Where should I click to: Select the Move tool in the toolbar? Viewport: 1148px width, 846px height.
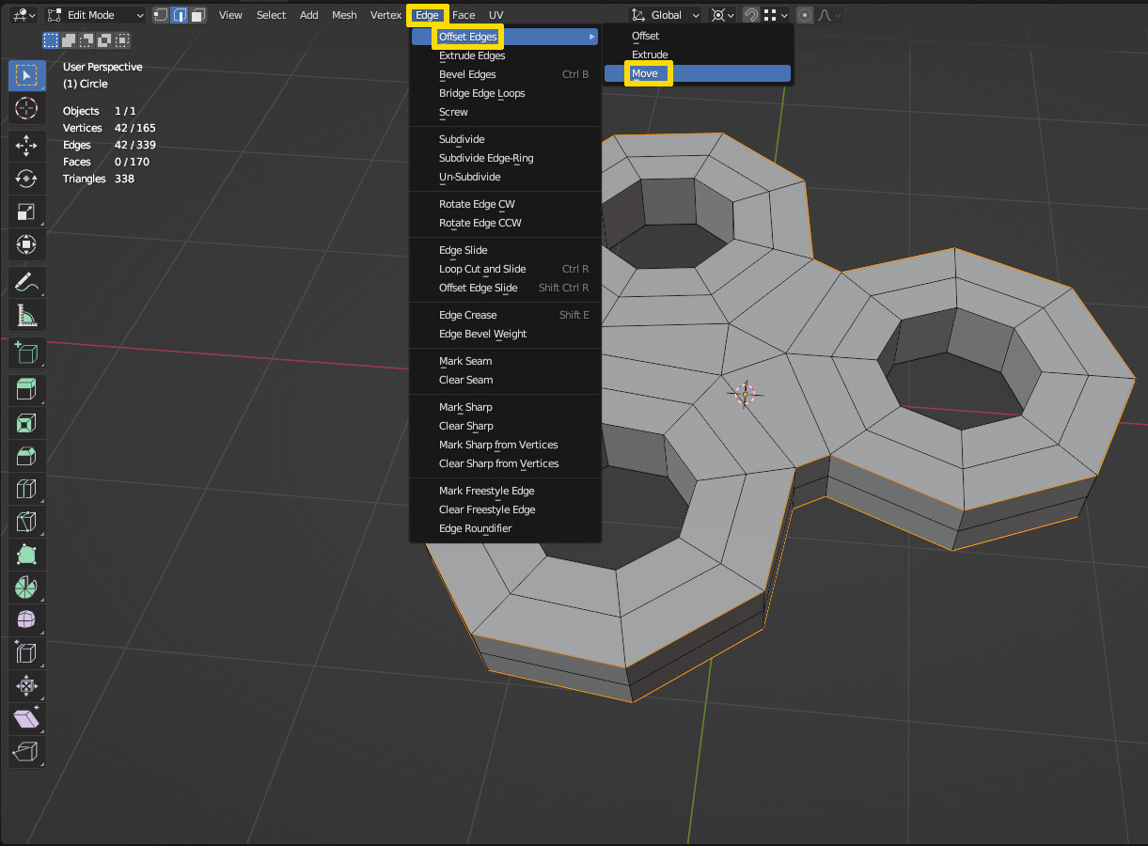tap(25, 146)
